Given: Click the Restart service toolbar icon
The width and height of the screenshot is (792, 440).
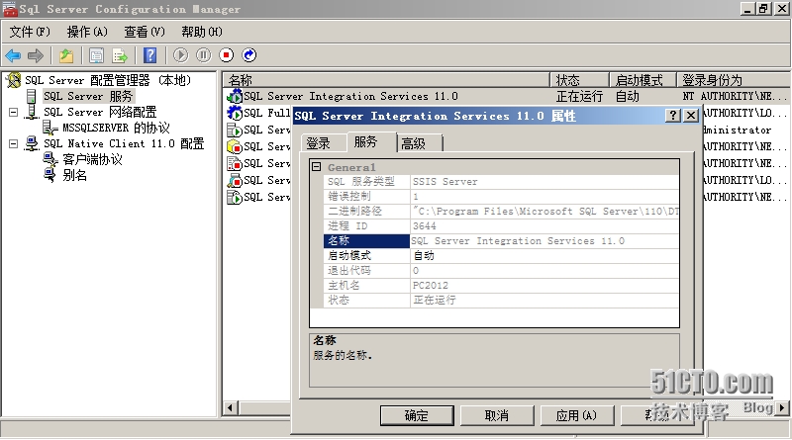Looking at the screenshot, I should pos(249,55).
